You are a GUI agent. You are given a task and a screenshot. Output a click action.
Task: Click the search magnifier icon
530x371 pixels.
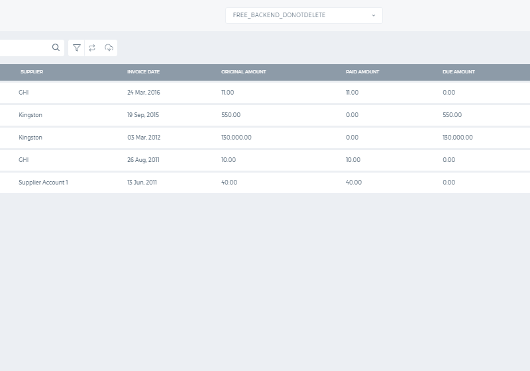56,48
